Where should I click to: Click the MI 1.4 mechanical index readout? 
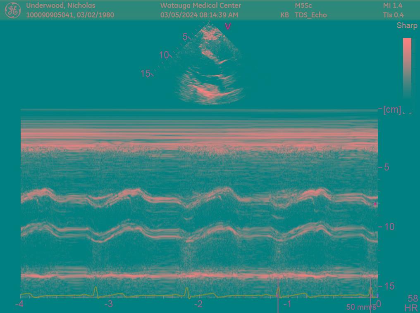(392, 5)
